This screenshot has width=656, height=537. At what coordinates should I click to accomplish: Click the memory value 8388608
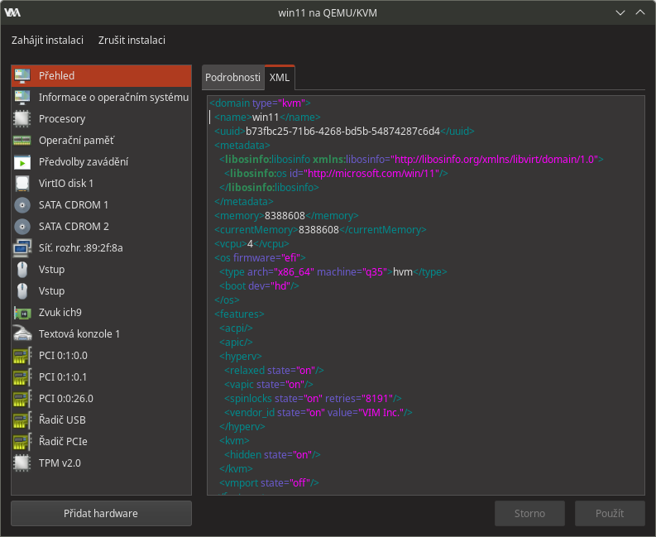point(285,216)
